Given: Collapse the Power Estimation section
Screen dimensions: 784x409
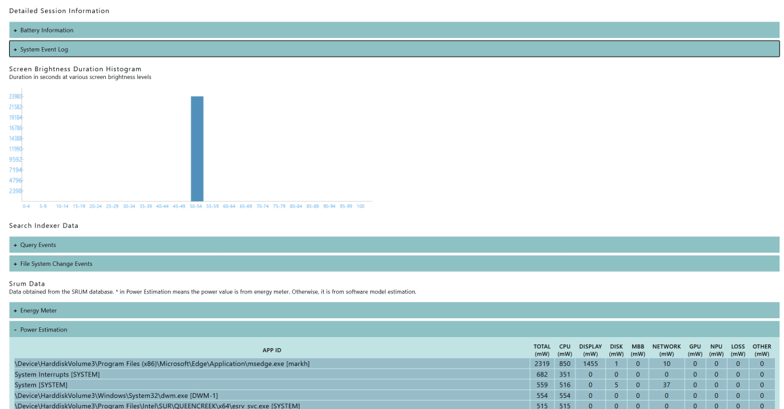Looking at the screenshot, I should click(394, 329).
